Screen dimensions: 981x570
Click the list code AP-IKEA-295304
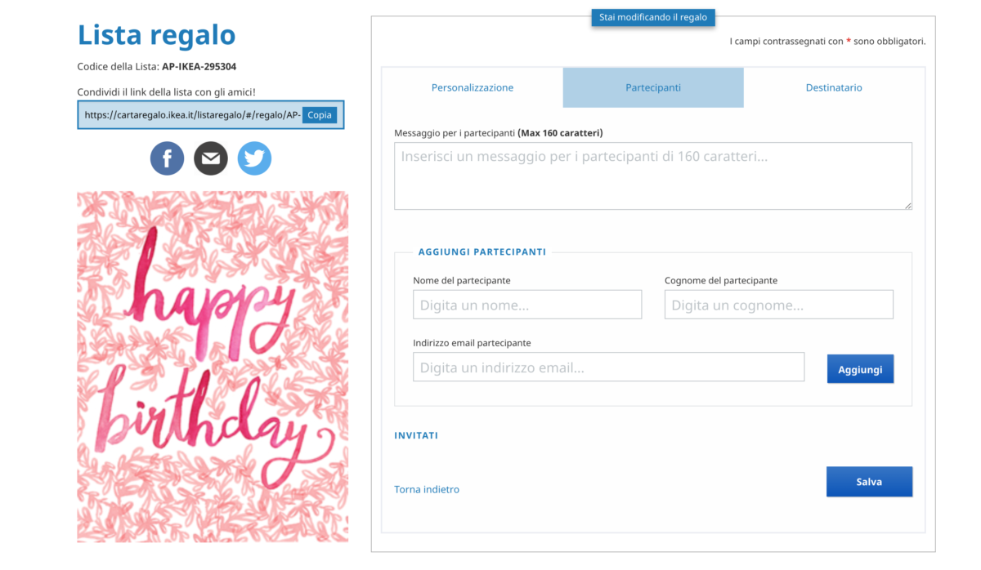coord(199,67)
